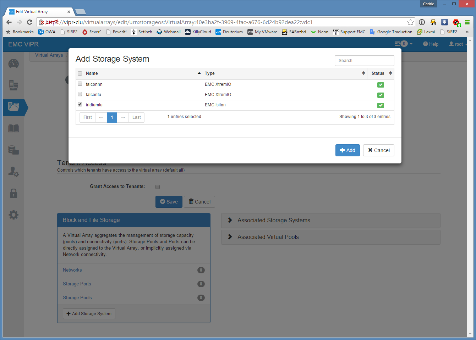Open the settings gear icon in sidebar
Image resolution: width=476 pixels, height=340 pixels.
pyautogui.click(x=13, y=215)
